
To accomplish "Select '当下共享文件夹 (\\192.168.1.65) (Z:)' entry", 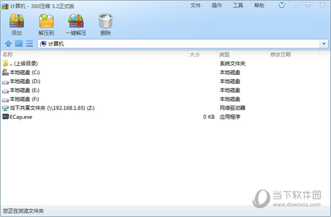I will coord(52,108).
